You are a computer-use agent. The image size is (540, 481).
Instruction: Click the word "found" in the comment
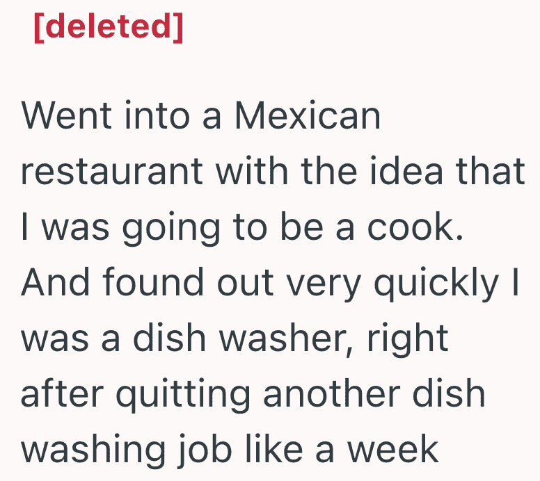(x=153, y=282)
